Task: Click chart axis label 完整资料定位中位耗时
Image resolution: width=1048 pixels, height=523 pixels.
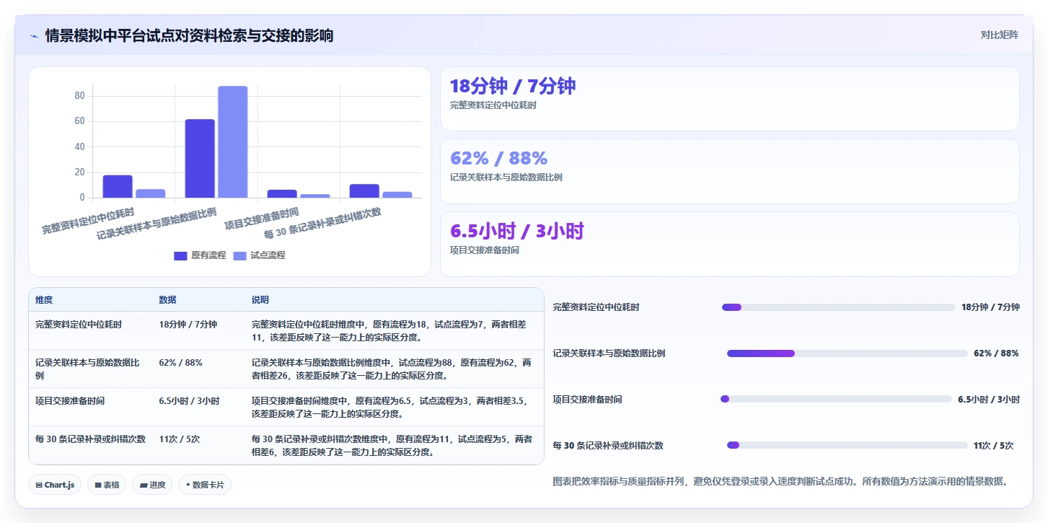Action: click(88, 221)
